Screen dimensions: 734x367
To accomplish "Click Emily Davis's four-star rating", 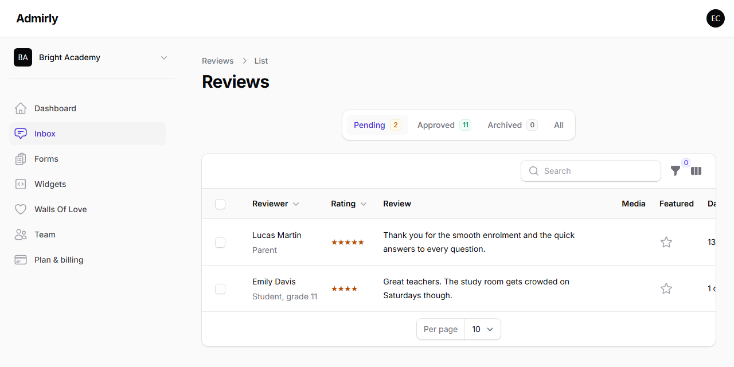I will [345, 288].
